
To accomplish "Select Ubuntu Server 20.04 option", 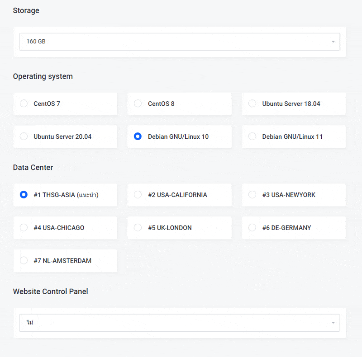I will click(24, 136).
